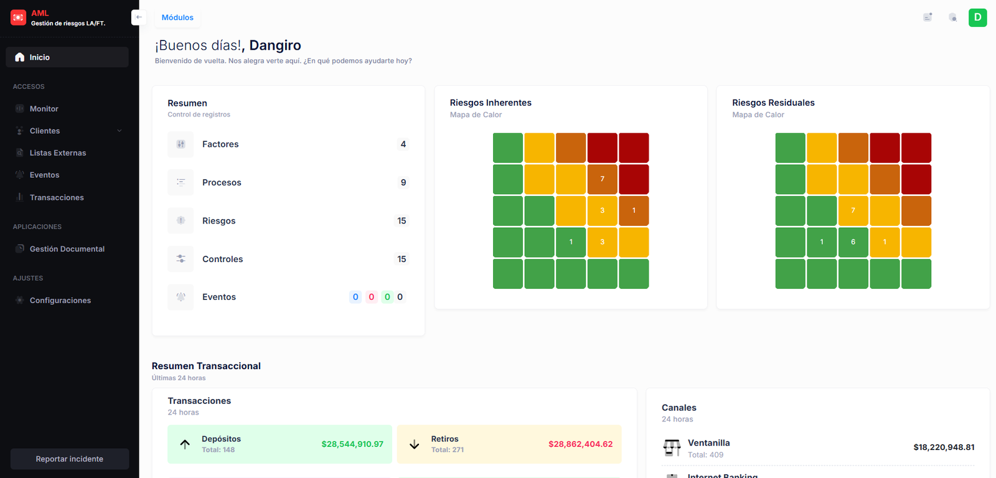996x478 pixels.
Task: Expand the Clientes submenu chevron
Action: 120,131
